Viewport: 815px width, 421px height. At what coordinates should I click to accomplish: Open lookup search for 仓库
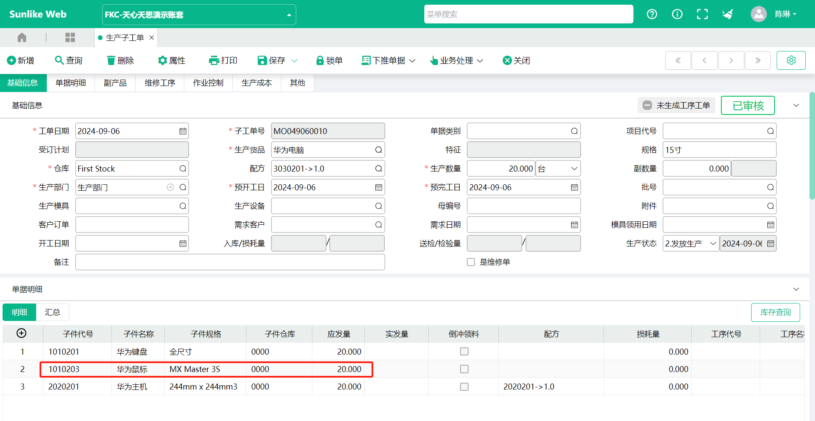(183, 169)
